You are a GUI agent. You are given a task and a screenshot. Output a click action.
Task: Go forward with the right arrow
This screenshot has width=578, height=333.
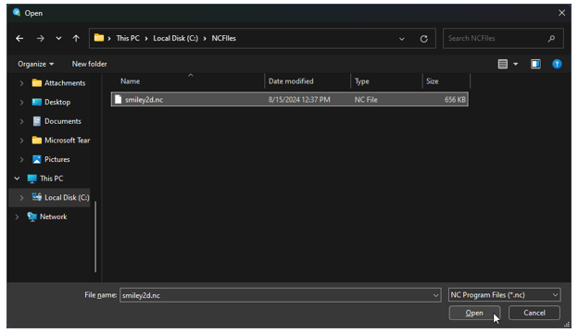click(x=41, y=38)
